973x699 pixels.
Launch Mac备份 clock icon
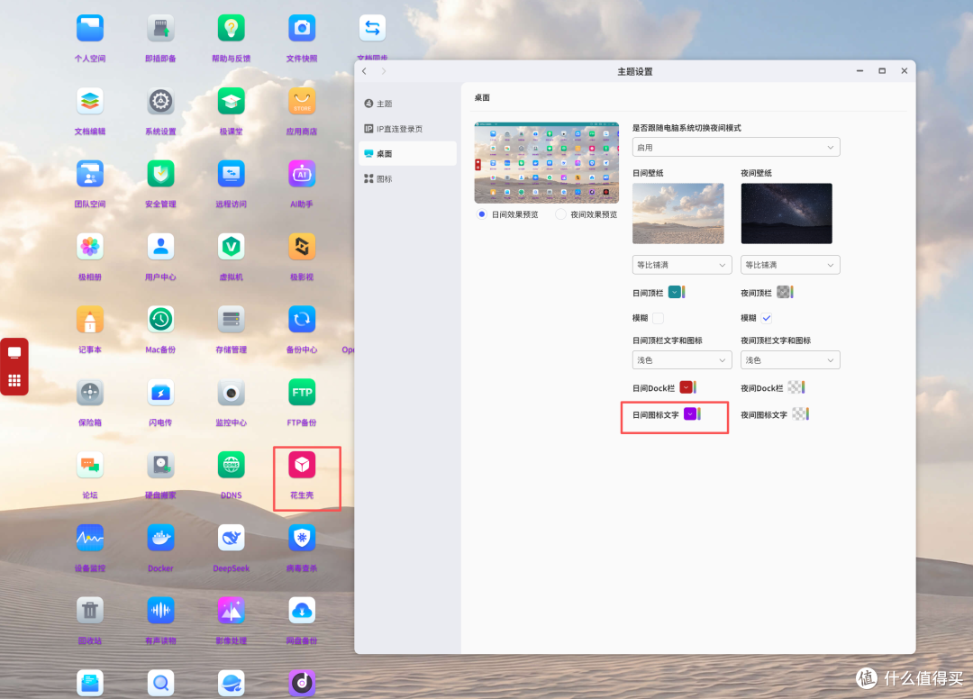point(160,320)
